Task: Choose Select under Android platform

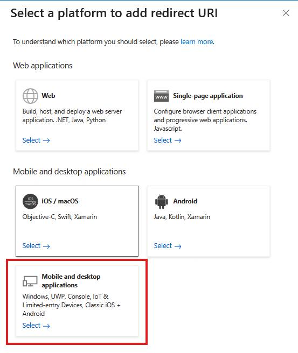Action: point(168,245)
